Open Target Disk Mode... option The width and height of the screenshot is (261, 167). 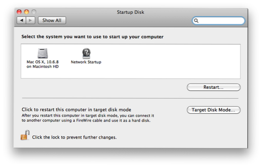pyautogui.click(x=213, y=110)
